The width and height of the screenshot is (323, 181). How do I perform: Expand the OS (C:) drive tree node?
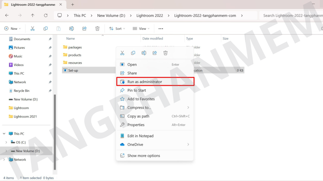6,142
